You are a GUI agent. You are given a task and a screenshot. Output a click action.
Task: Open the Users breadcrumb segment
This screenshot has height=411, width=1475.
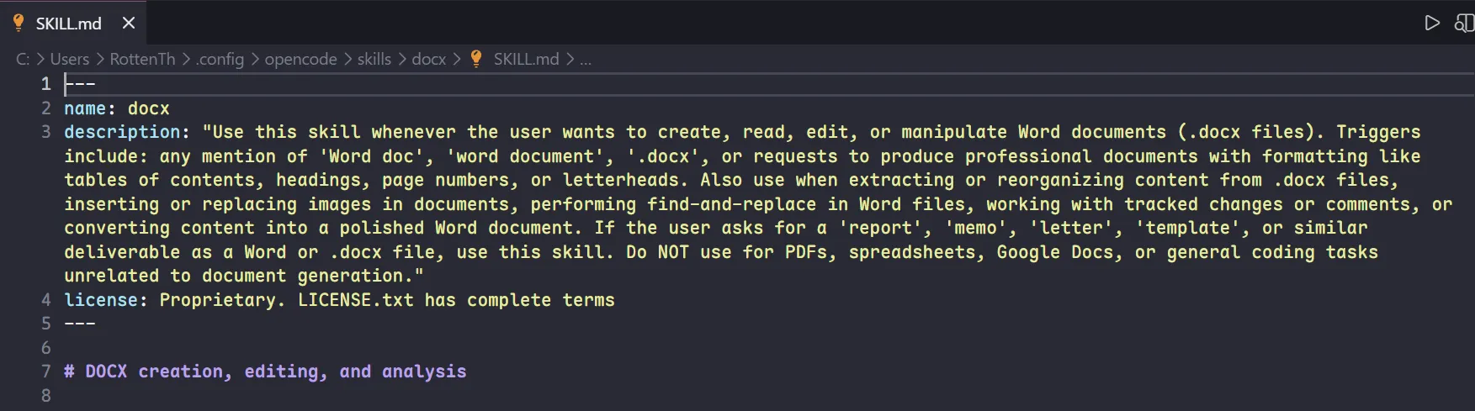click(69, 59)
